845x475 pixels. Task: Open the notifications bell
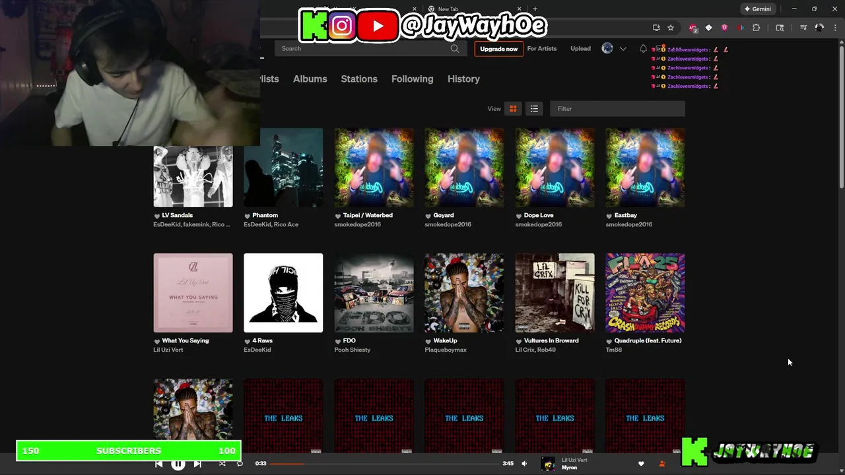click(643, 48)
